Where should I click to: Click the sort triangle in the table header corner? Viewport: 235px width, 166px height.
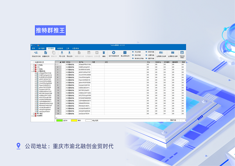60,62
